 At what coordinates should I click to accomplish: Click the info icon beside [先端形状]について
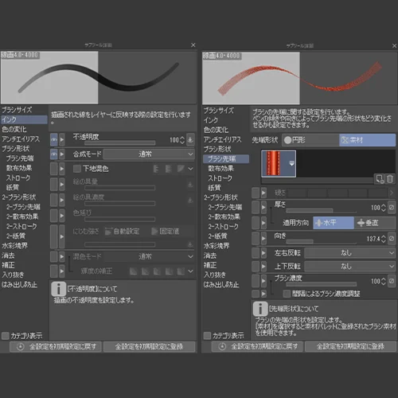point(260,309)
